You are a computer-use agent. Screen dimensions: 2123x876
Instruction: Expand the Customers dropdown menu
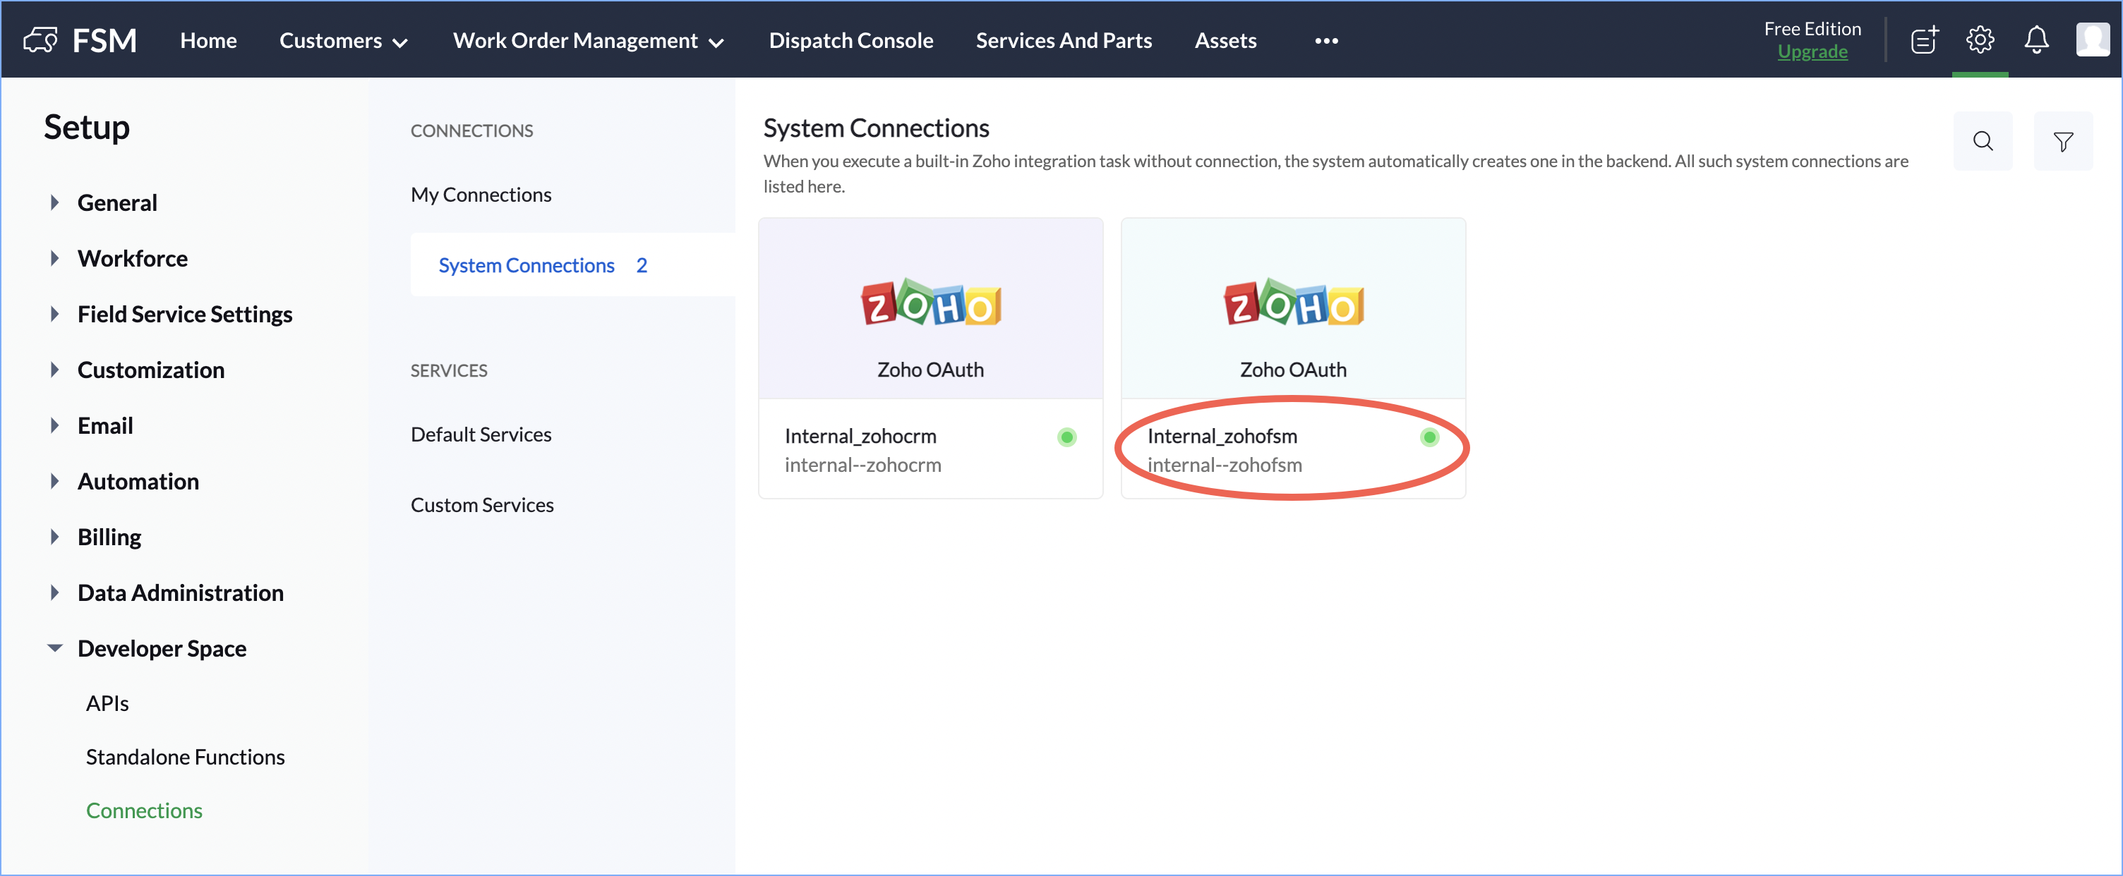(x=343, y=40)
